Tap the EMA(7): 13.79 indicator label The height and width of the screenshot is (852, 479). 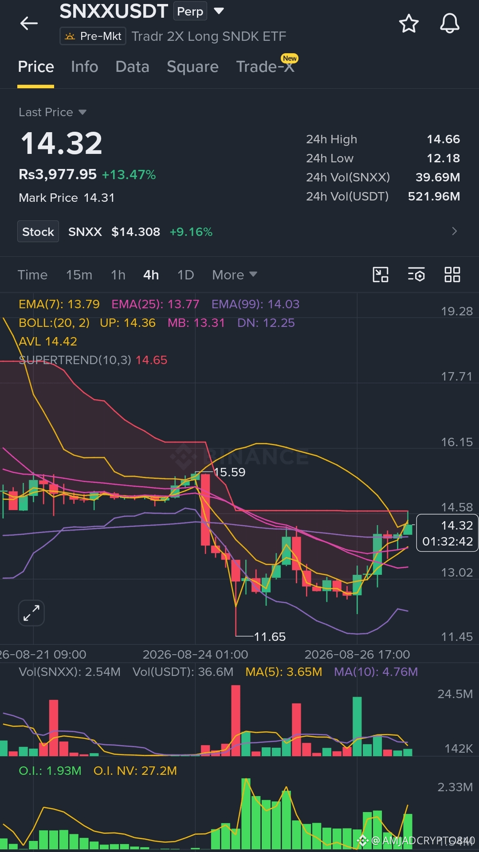(59, 304)
